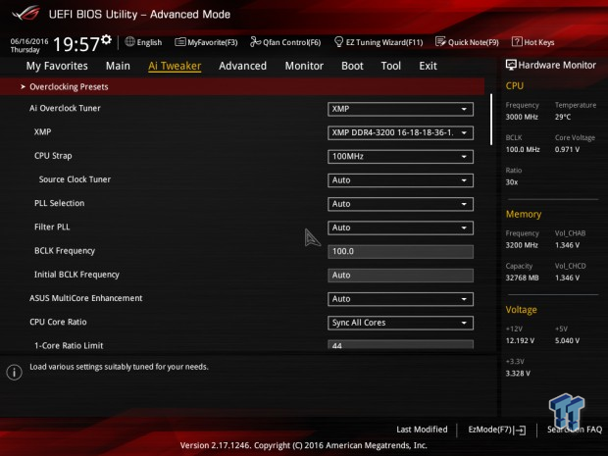This screenshot has height=456, width=608.
Task: Open Qfan Control(F6)
Action: point(285,42)
